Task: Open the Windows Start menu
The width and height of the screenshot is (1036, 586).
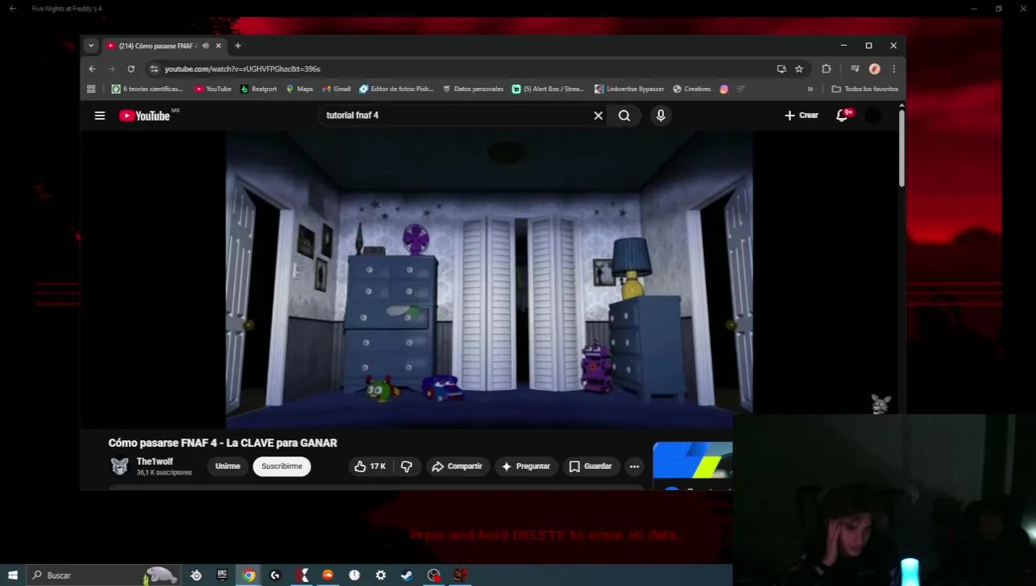Action: (x=12, y=575)
